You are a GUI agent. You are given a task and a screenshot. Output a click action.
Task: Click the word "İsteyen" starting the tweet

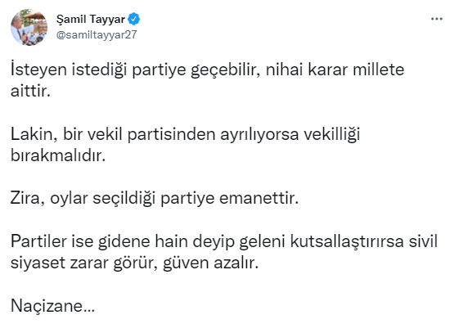coord(38,70)
